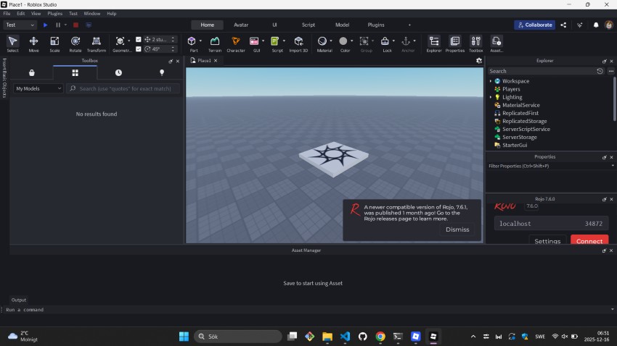Click Import 3D
This screenshot has width=617, height=346.
pos(298,43)
